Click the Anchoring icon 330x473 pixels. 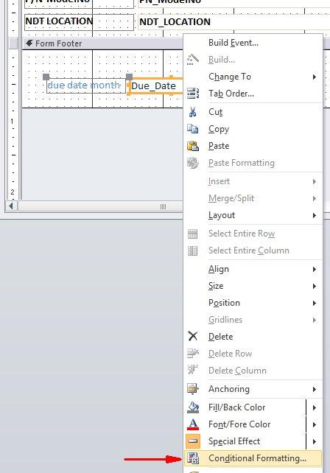tap(193, 389)
